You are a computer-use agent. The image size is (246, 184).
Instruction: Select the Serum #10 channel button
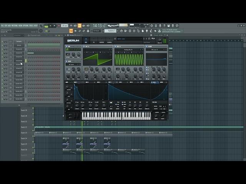tap(19, 80)
